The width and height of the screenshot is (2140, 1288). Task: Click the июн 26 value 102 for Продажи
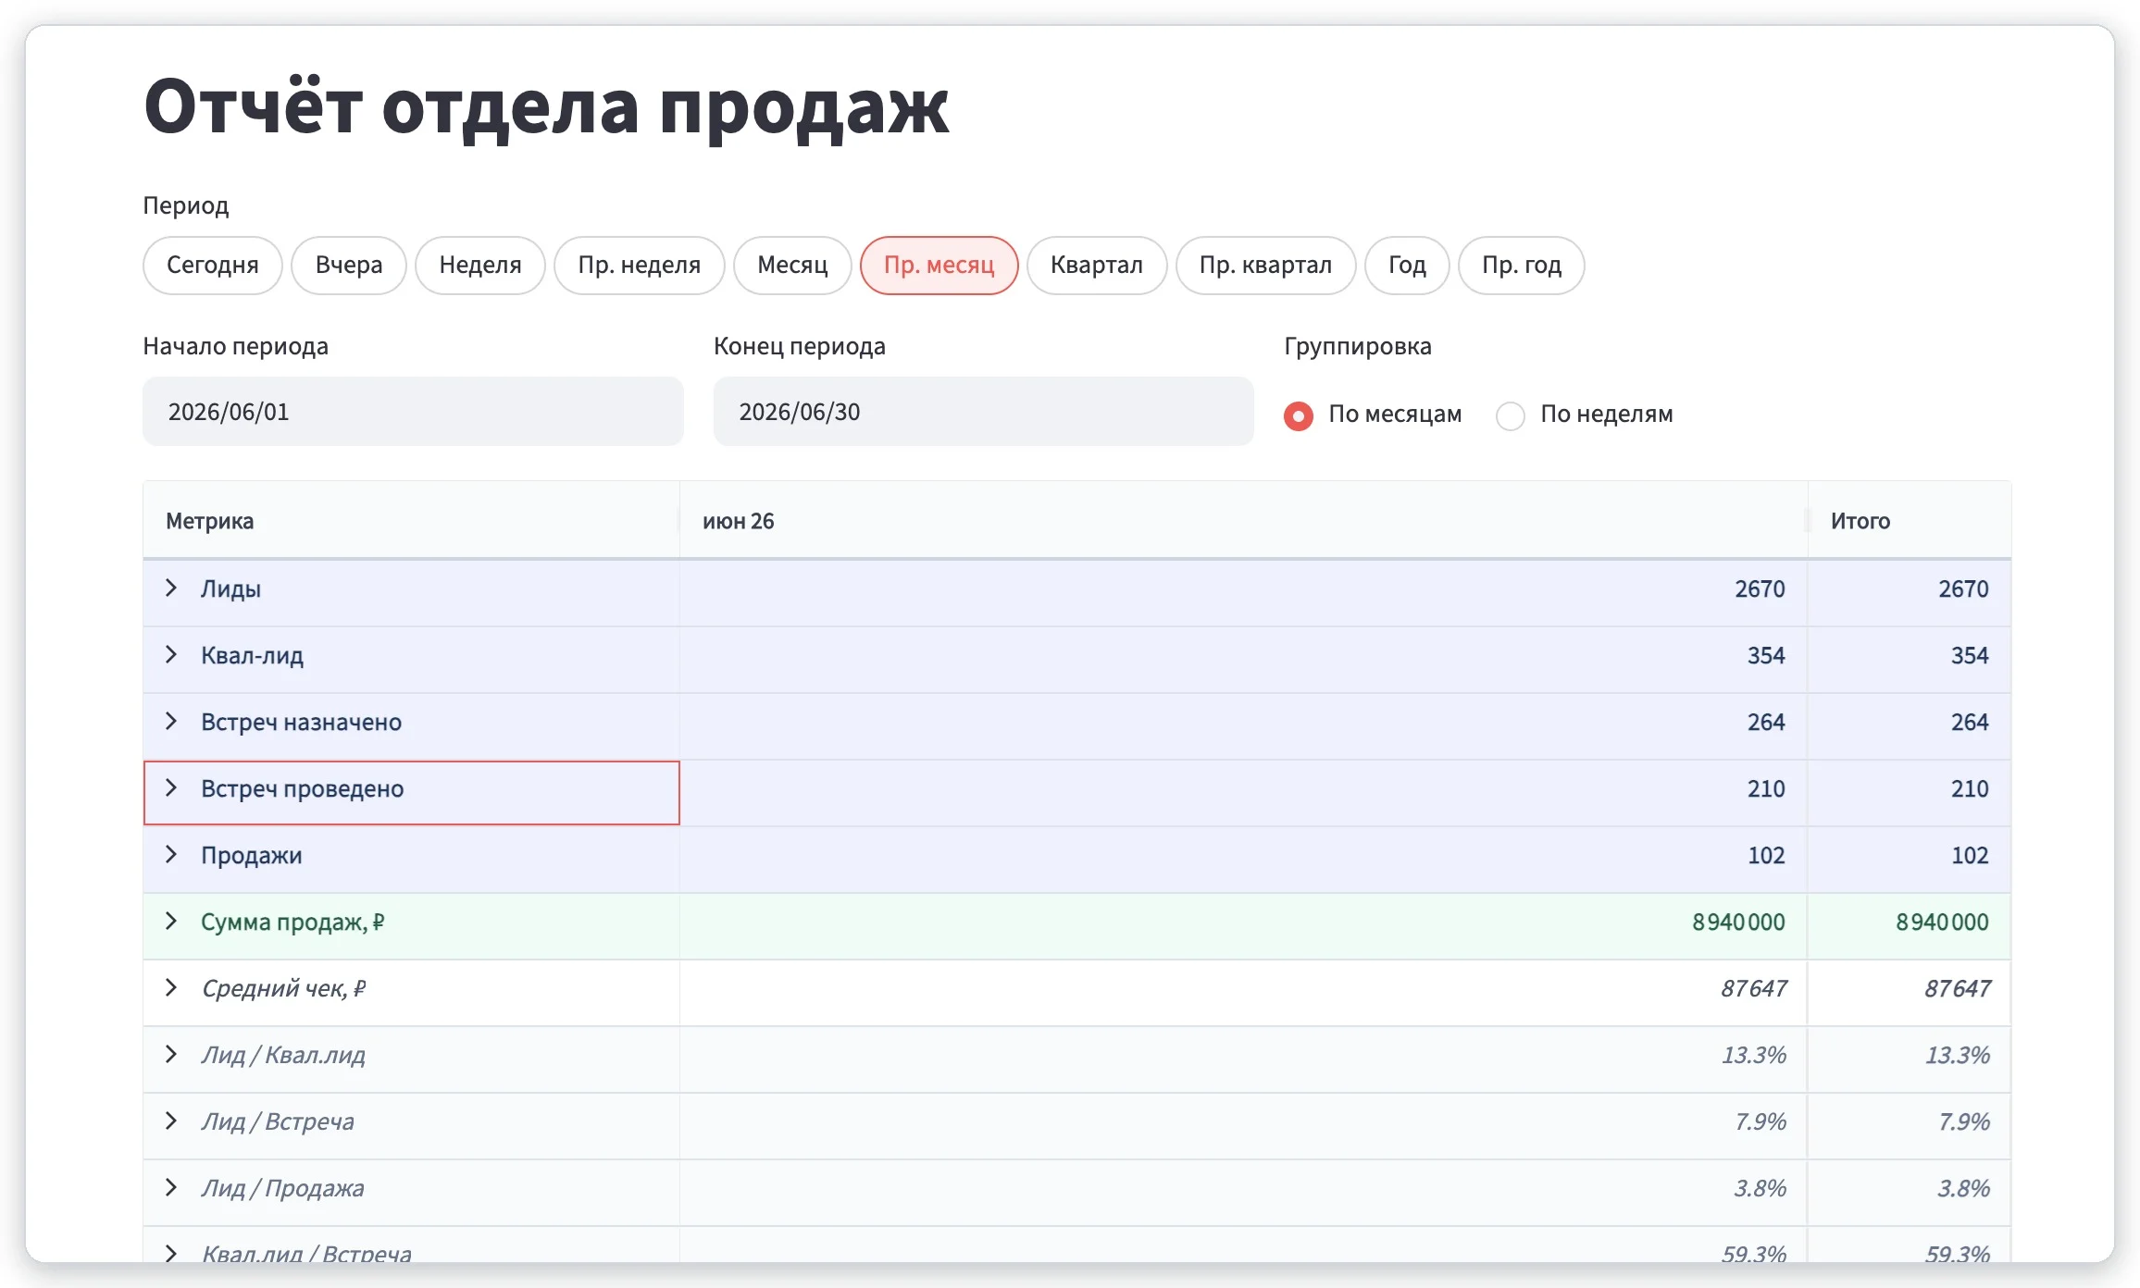[1766, 856]
